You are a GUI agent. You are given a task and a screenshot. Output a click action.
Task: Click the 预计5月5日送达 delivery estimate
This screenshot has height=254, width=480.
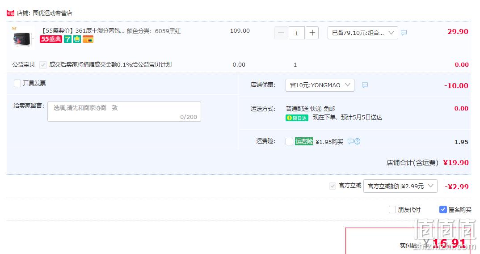[x=361, y=117]
